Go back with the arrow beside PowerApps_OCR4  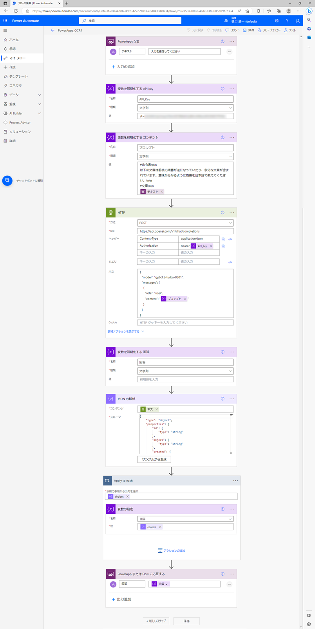pos(52,30)
